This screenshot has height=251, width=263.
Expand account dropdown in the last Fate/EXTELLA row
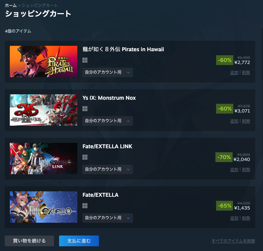coord(107,218)
